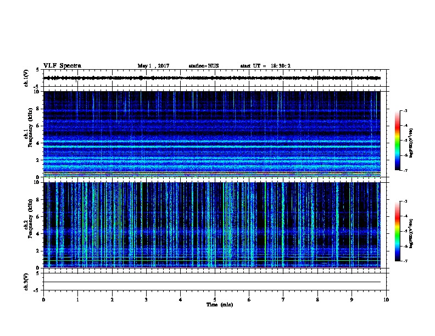
Task: Click the "8" tick on time axis
Action: [317, 300]
